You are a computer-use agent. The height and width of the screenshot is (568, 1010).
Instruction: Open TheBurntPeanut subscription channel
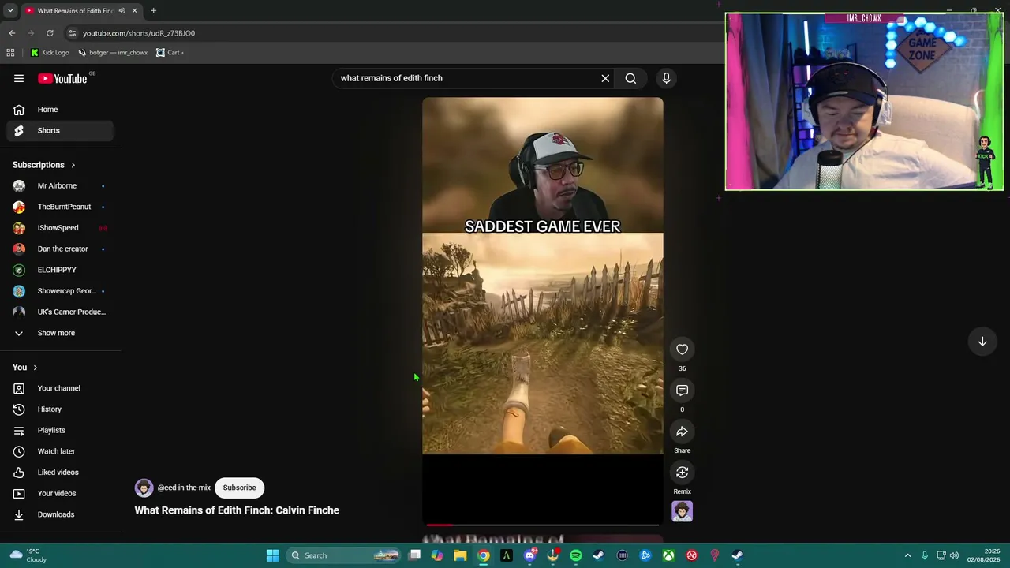pos(60,207)
